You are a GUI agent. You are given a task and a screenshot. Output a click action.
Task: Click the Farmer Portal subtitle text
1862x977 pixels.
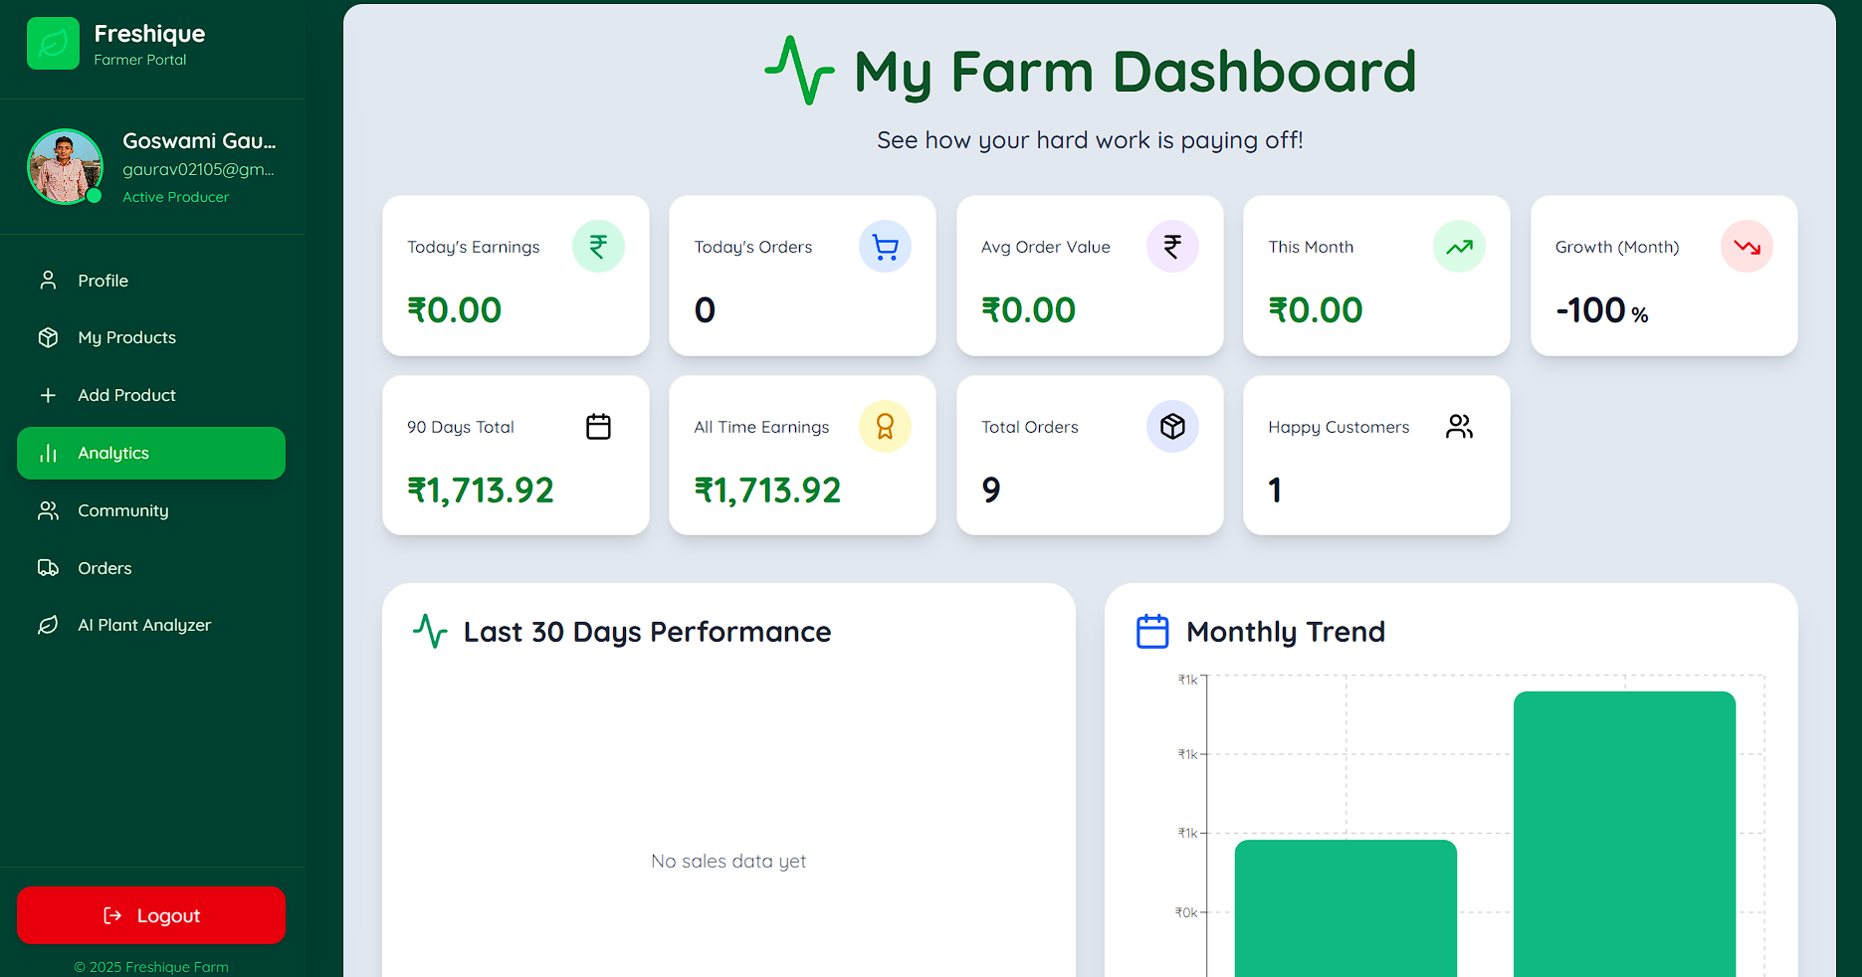[x=140, y=60]
